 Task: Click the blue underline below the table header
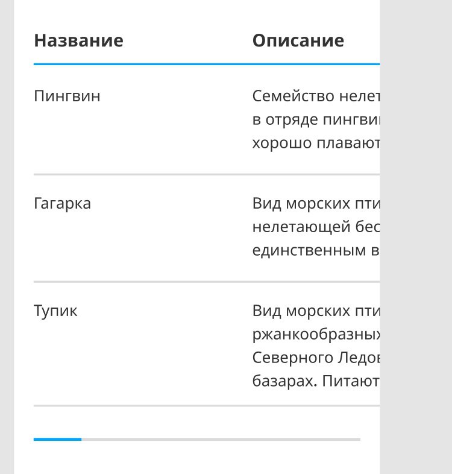pos(206,64)
